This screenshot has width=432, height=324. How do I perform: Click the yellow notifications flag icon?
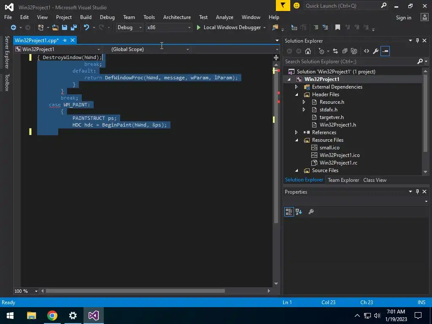click(x=283, y=5)
